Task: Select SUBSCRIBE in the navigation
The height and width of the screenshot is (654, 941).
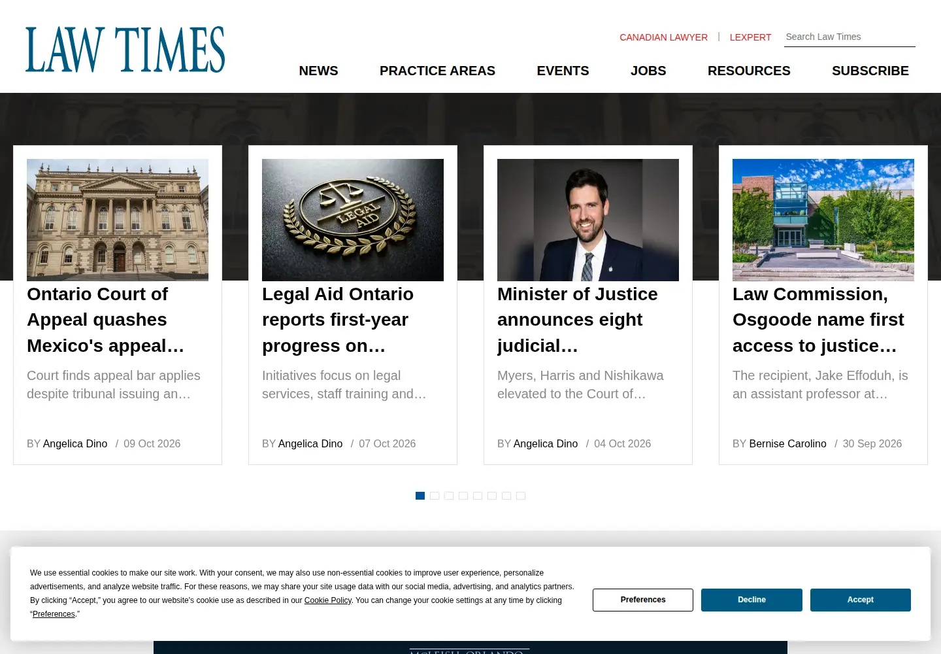Action: [x=870, y=71]
